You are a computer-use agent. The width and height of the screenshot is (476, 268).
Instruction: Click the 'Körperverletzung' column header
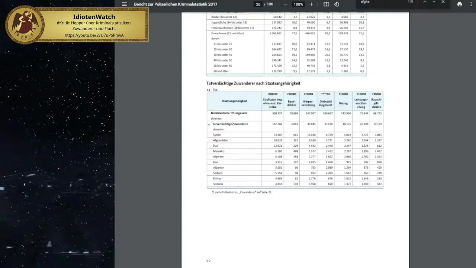click(x=309, y=103)
